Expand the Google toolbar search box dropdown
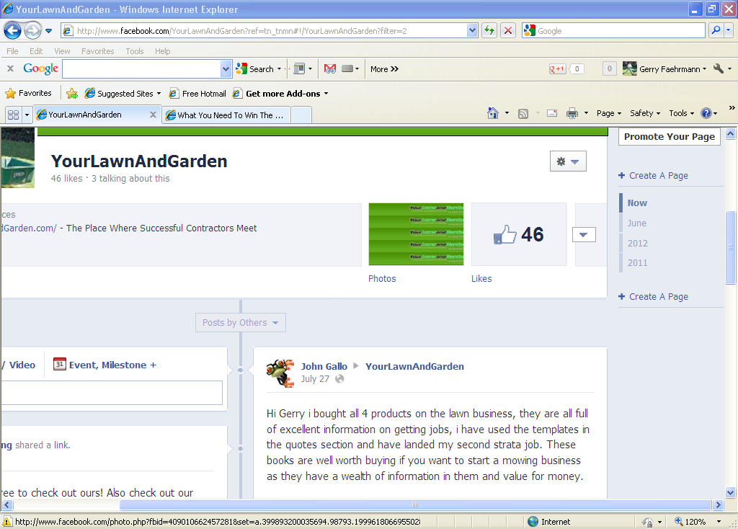The width and height of the screenshot is (738, 529). [x=226, y=68]
